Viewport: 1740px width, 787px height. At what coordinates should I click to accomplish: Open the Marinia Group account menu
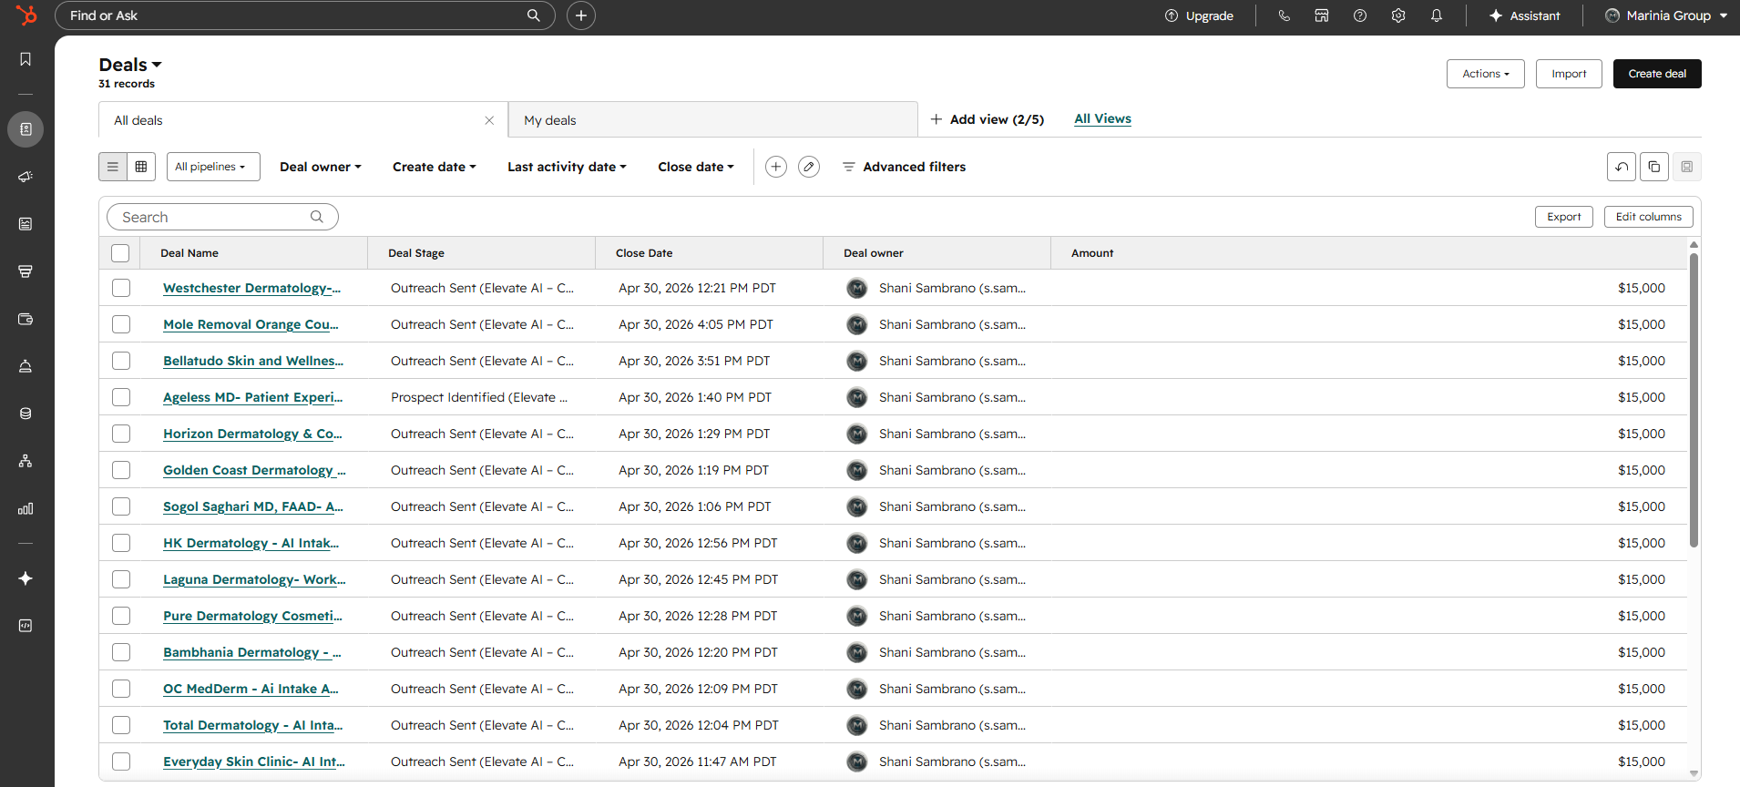point(1666,15)
